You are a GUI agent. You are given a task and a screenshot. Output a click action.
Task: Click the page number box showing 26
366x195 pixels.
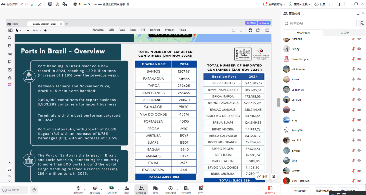point(9,170)
